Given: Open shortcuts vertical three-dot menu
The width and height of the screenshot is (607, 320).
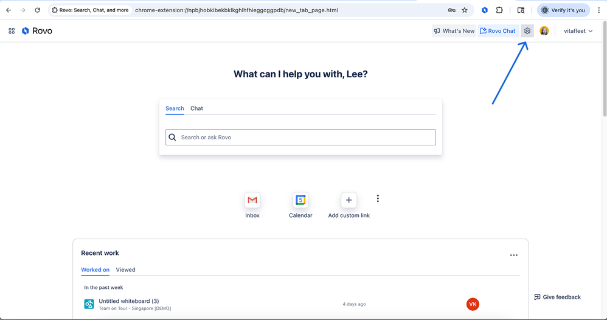Looking at the screenshot, I should [x=378, y=198].
